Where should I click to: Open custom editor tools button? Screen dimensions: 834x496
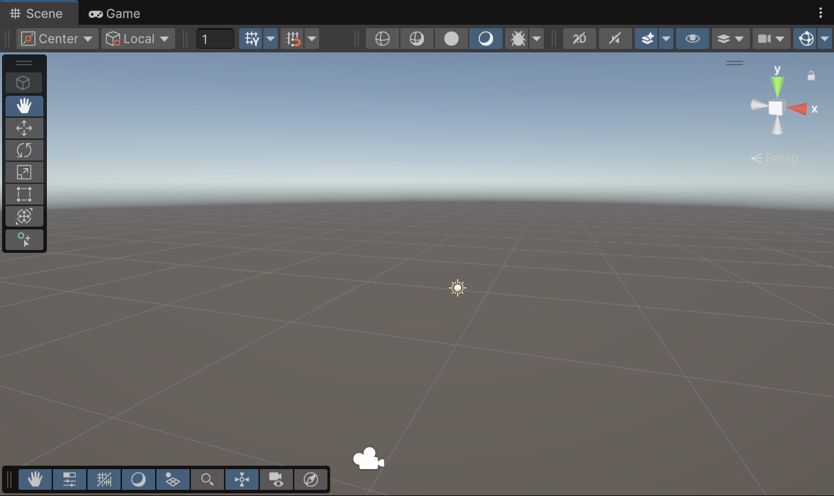pos(24,239)
